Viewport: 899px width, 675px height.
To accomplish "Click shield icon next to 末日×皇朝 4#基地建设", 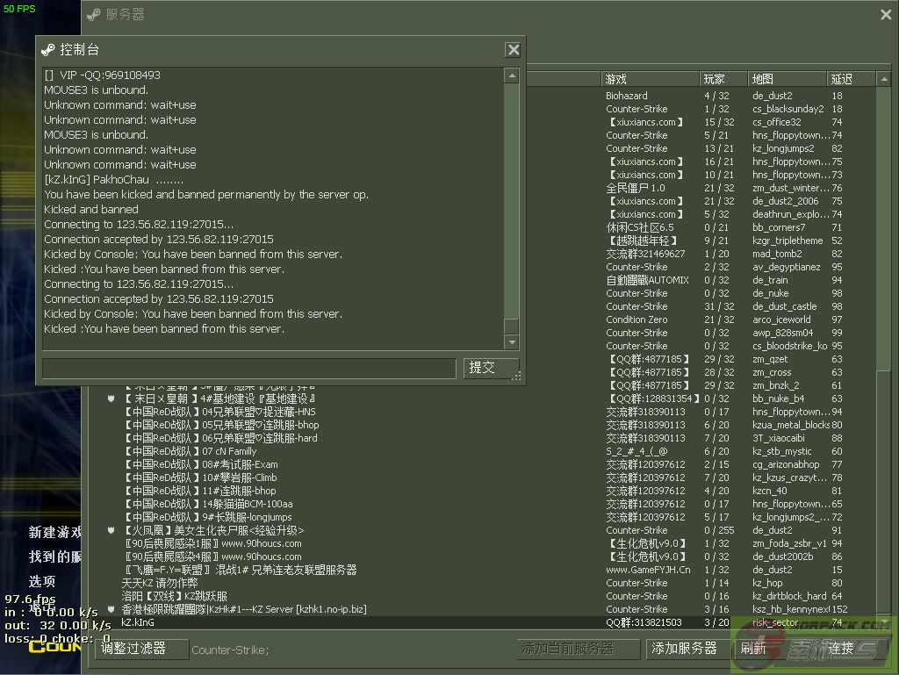I will pyautogui.click(x=111, y=399).
